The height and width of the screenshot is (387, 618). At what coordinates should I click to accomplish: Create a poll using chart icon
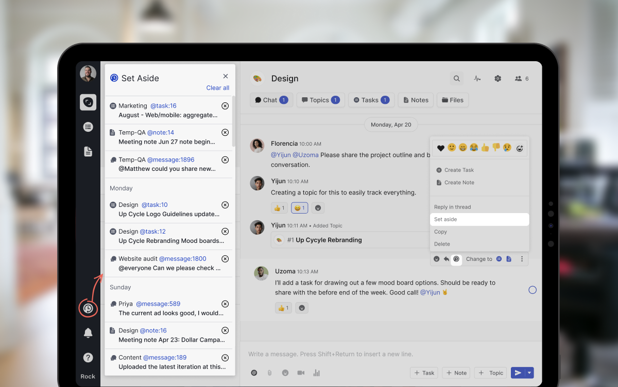pyautogui.click(x=317, y=373)
